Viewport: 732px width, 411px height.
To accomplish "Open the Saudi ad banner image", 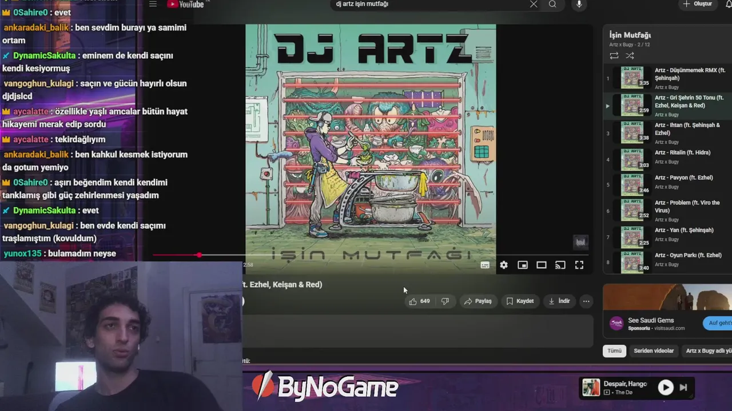I will pyautogui.click(x=667, y=297).
